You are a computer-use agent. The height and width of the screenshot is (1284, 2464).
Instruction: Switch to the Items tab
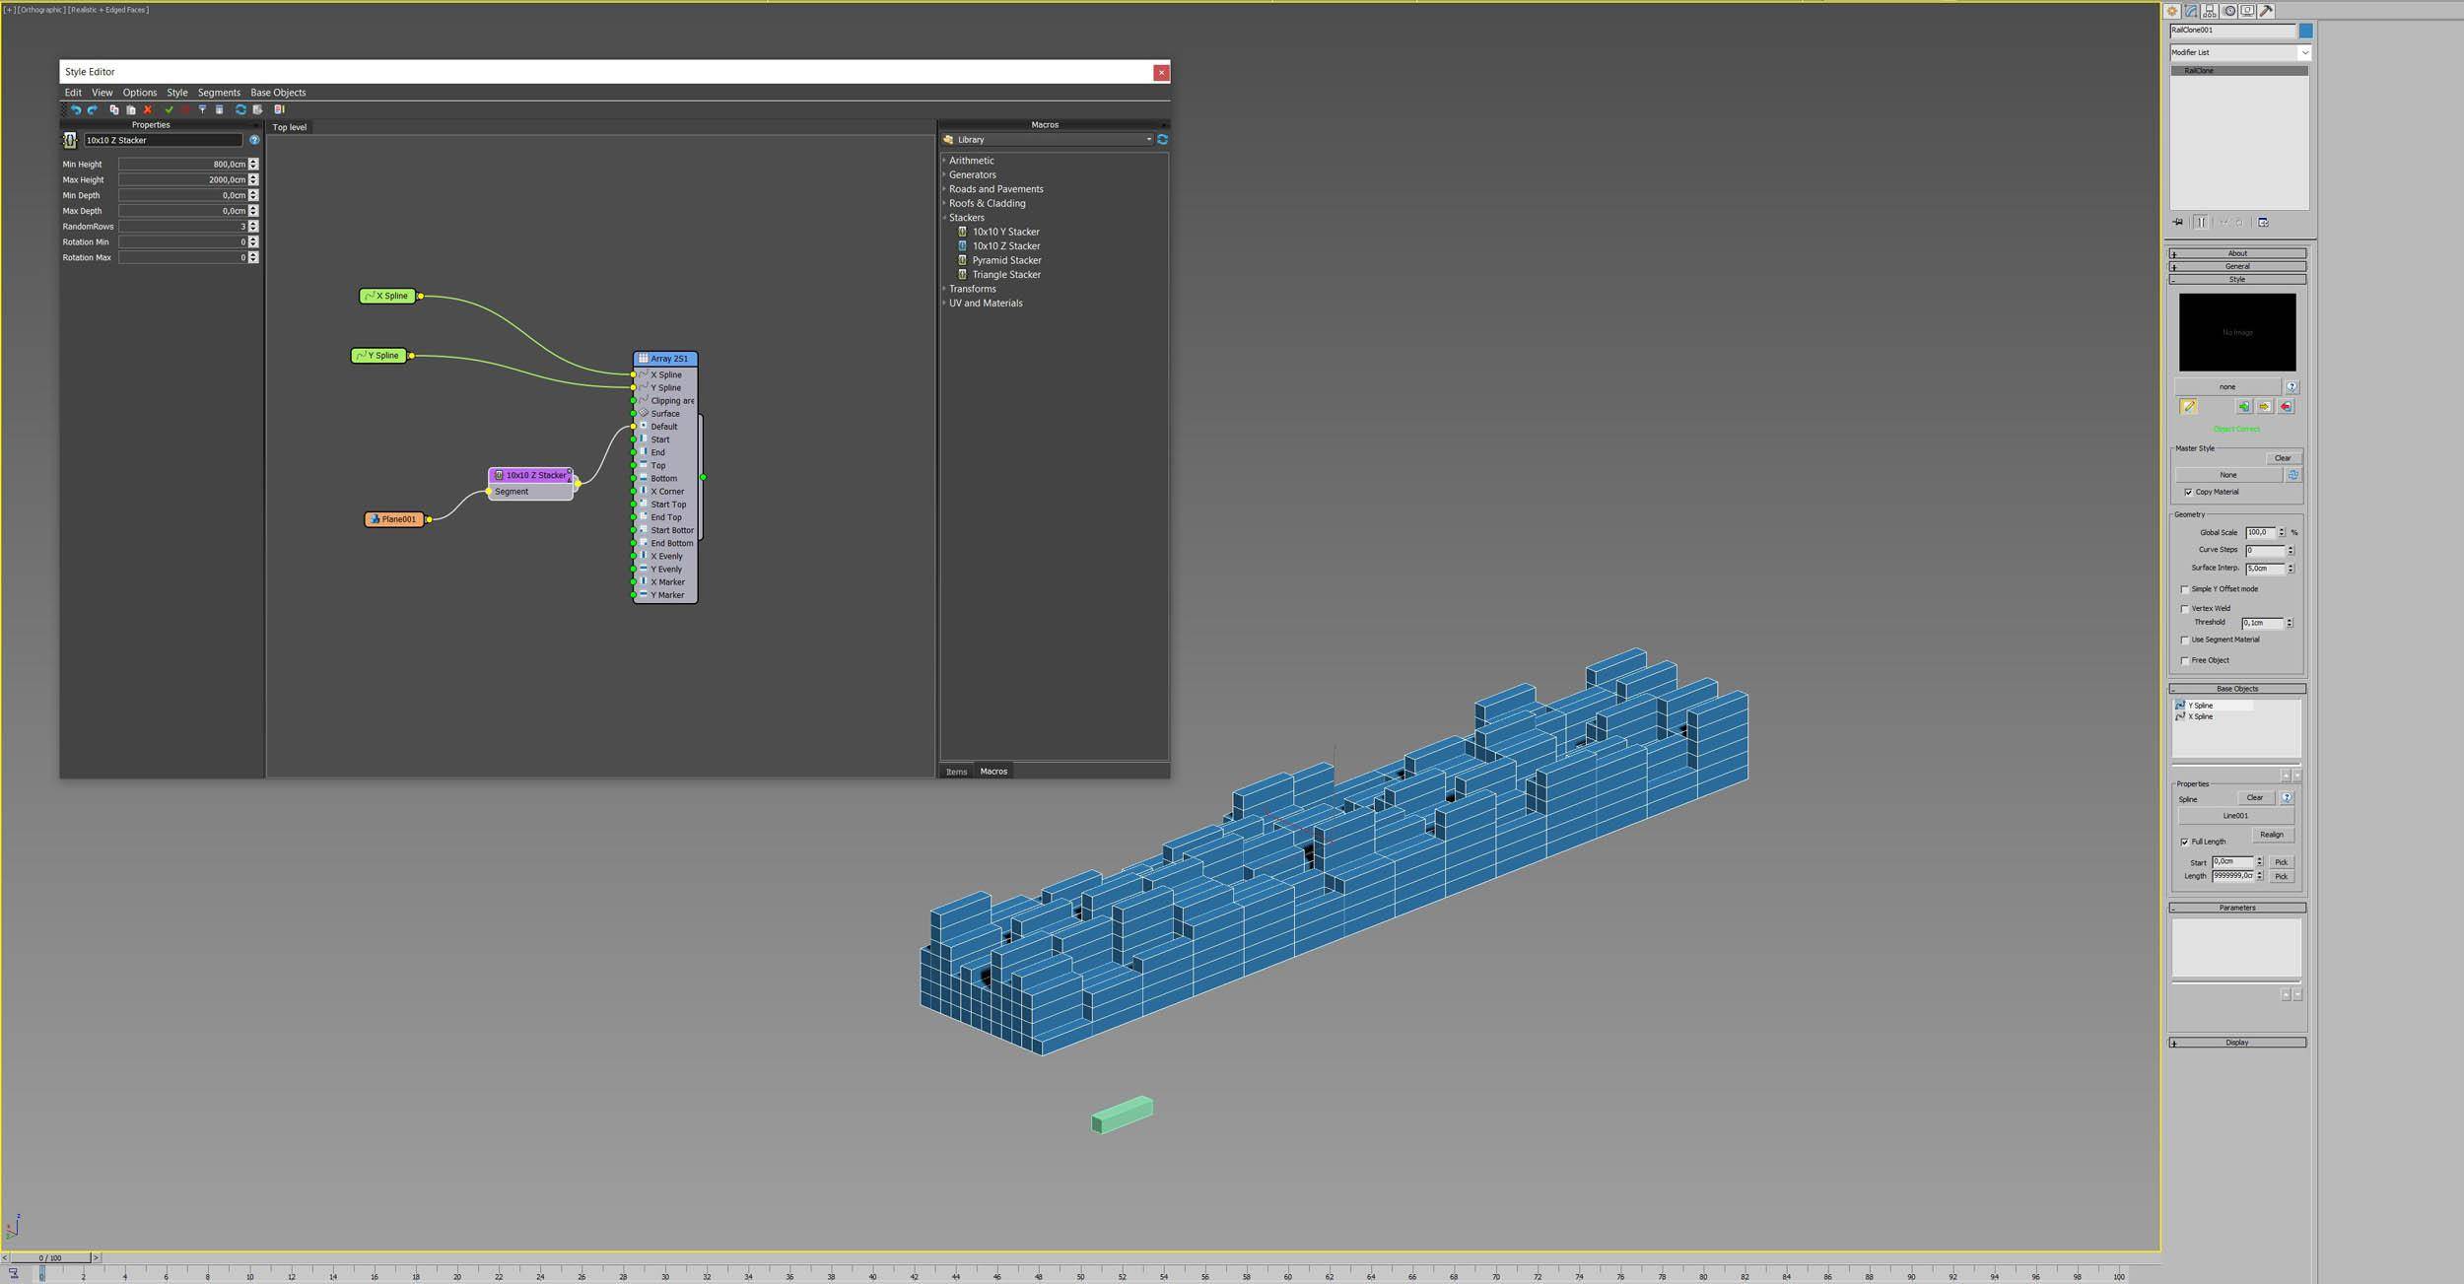coord(956,772)
